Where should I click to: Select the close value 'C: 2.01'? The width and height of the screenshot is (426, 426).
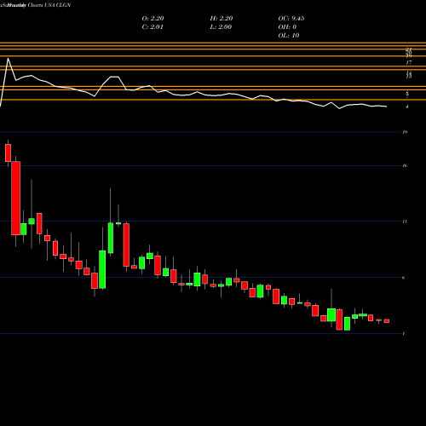(x=153, y=27)
